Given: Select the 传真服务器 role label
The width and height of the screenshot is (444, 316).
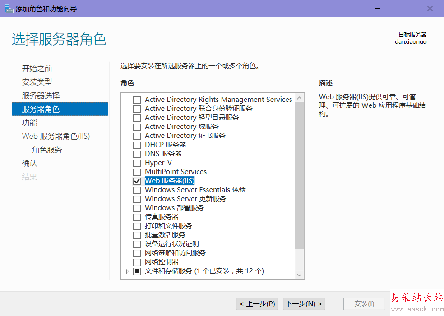Looking at the screenshot, I should coord(162,217).
